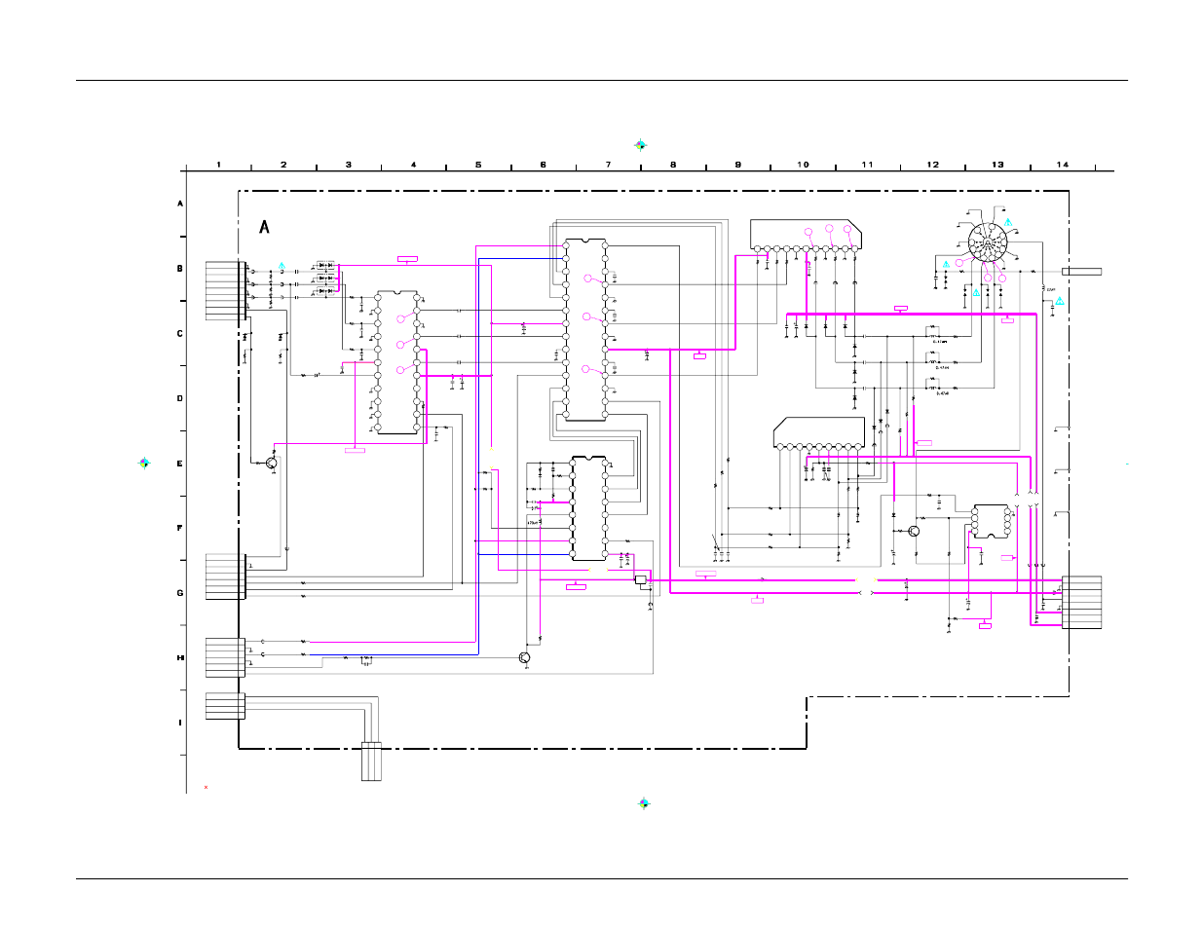Pick column header number 6
Image resolution: width=1203 pixels, height=929 pixels.
(544, 165)
